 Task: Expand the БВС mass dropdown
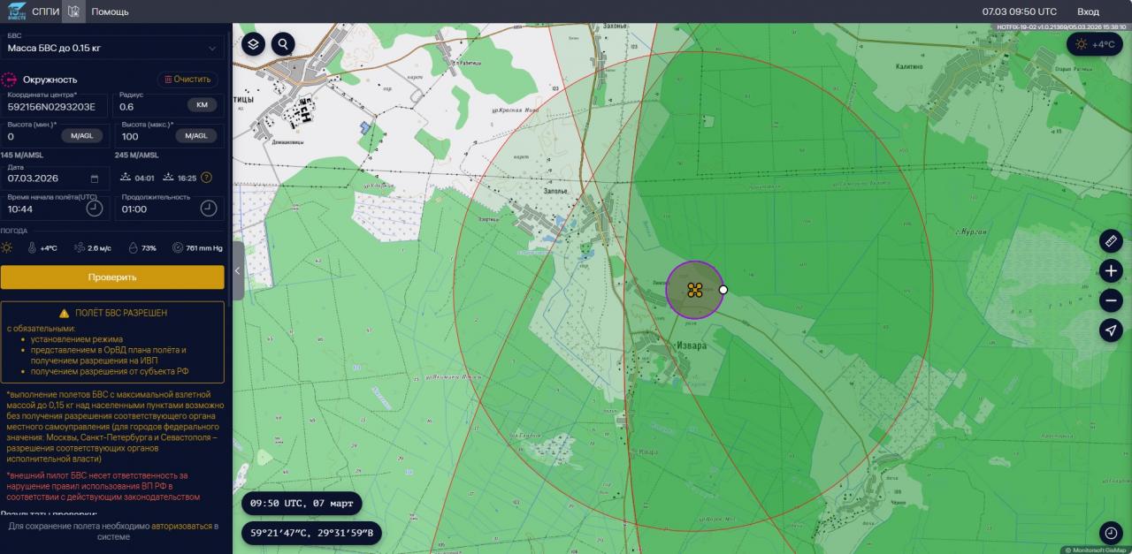[x=211, y=48]
